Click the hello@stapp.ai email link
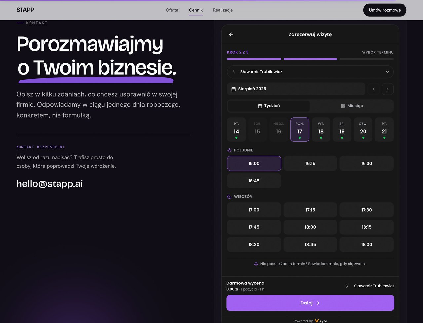423x323 pixels. [x=50, y=184]
